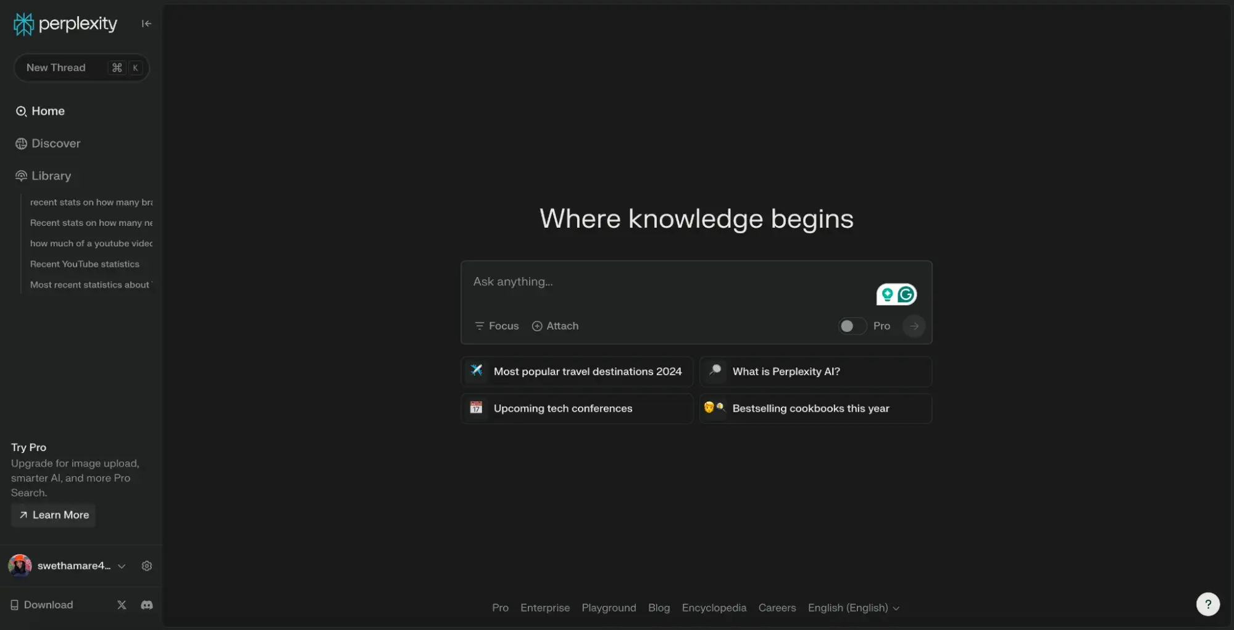
Task: Click the help question mark button
Action: tap(1207, 604)
